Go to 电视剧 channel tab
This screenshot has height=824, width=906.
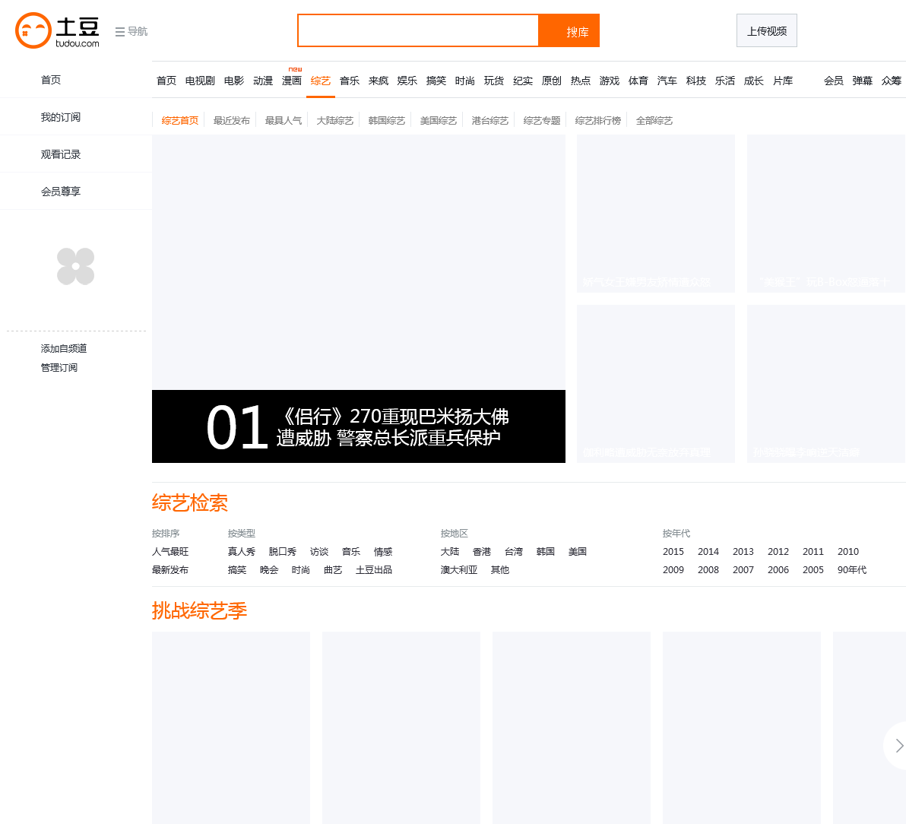[200, 81]
